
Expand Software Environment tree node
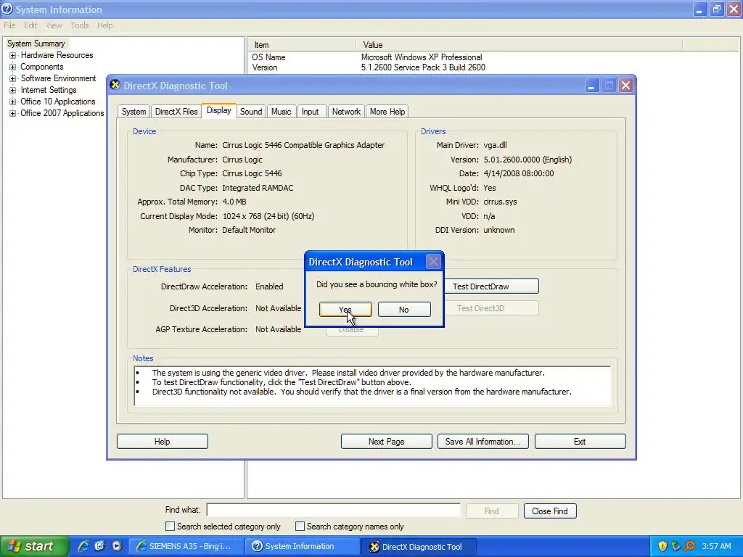click(13, 78)
